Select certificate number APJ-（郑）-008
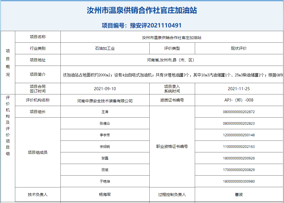This screenshot has width=284, height=203. tap(239, 100)
